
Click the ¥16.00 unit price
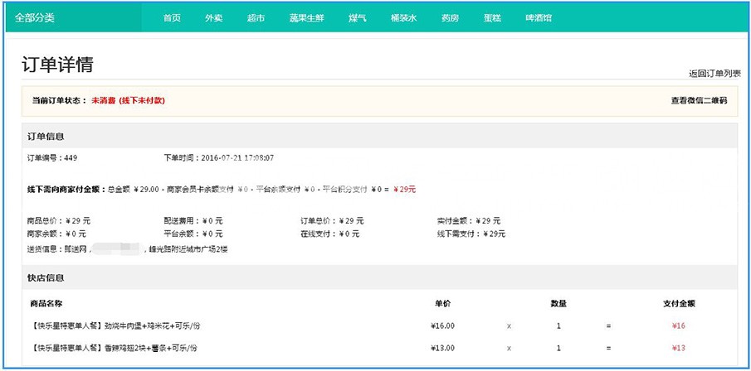point(442,326)
